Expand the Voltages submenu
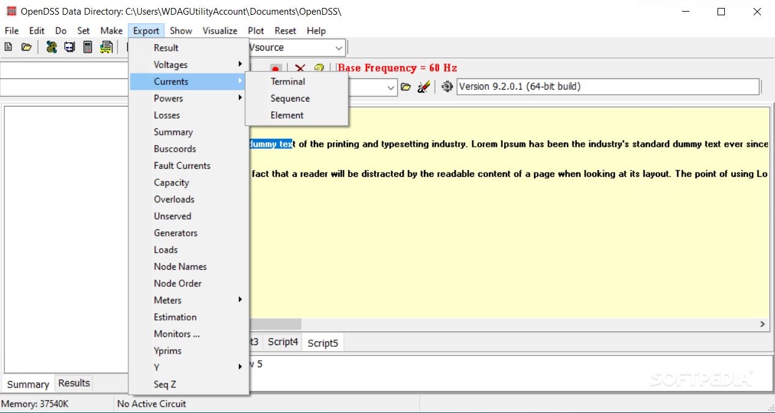 click(189, 65)
